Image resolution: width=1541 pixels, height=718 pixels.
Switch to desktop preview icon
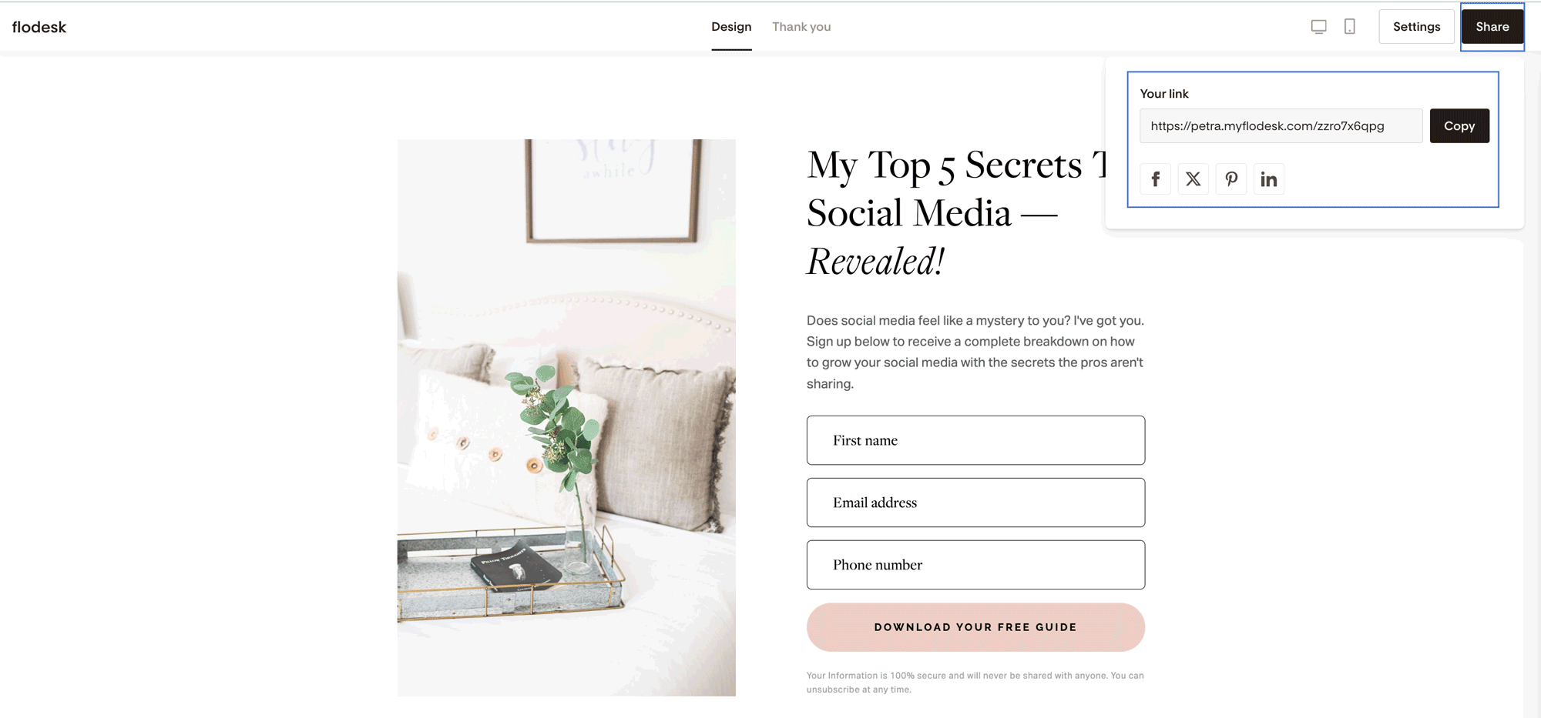1319,27
